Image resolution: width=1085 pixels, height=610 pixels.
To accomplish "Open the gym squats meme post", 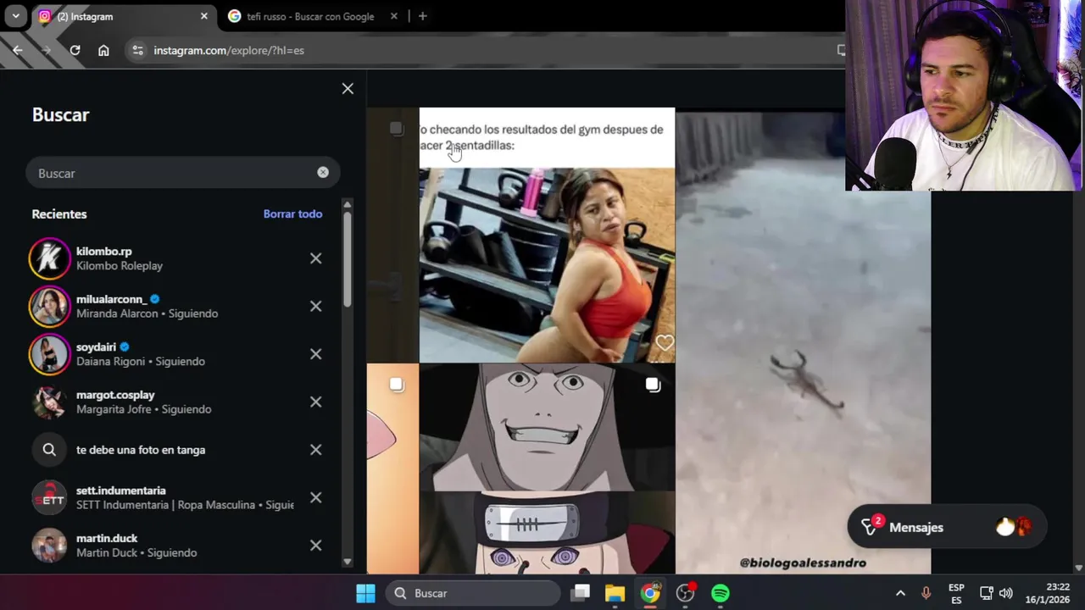I will click(x=547, y=235).
